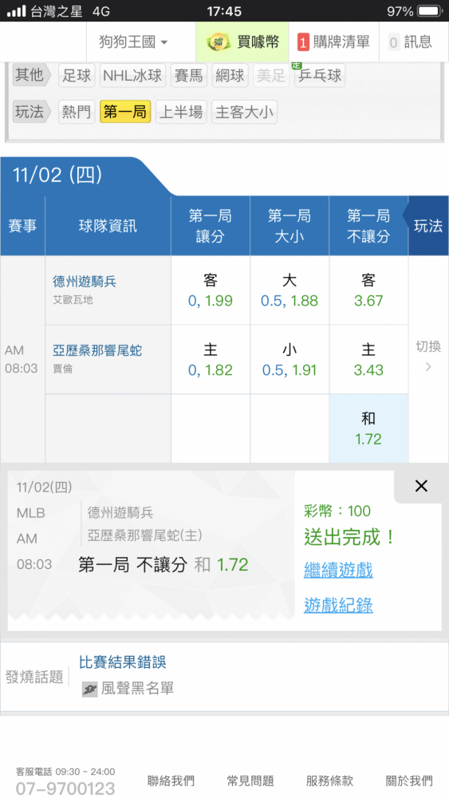
Task: Select the 第一局 play type filter
Action: (x=125, y=112)
